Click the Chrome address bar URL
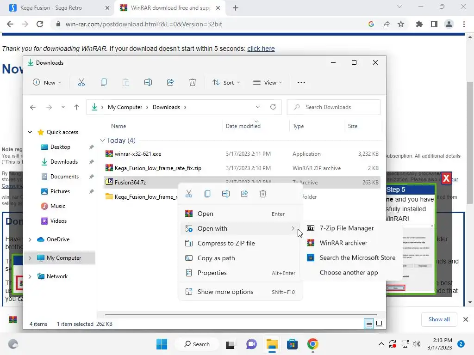Screen dimensions: 474x355 point(143,24)
